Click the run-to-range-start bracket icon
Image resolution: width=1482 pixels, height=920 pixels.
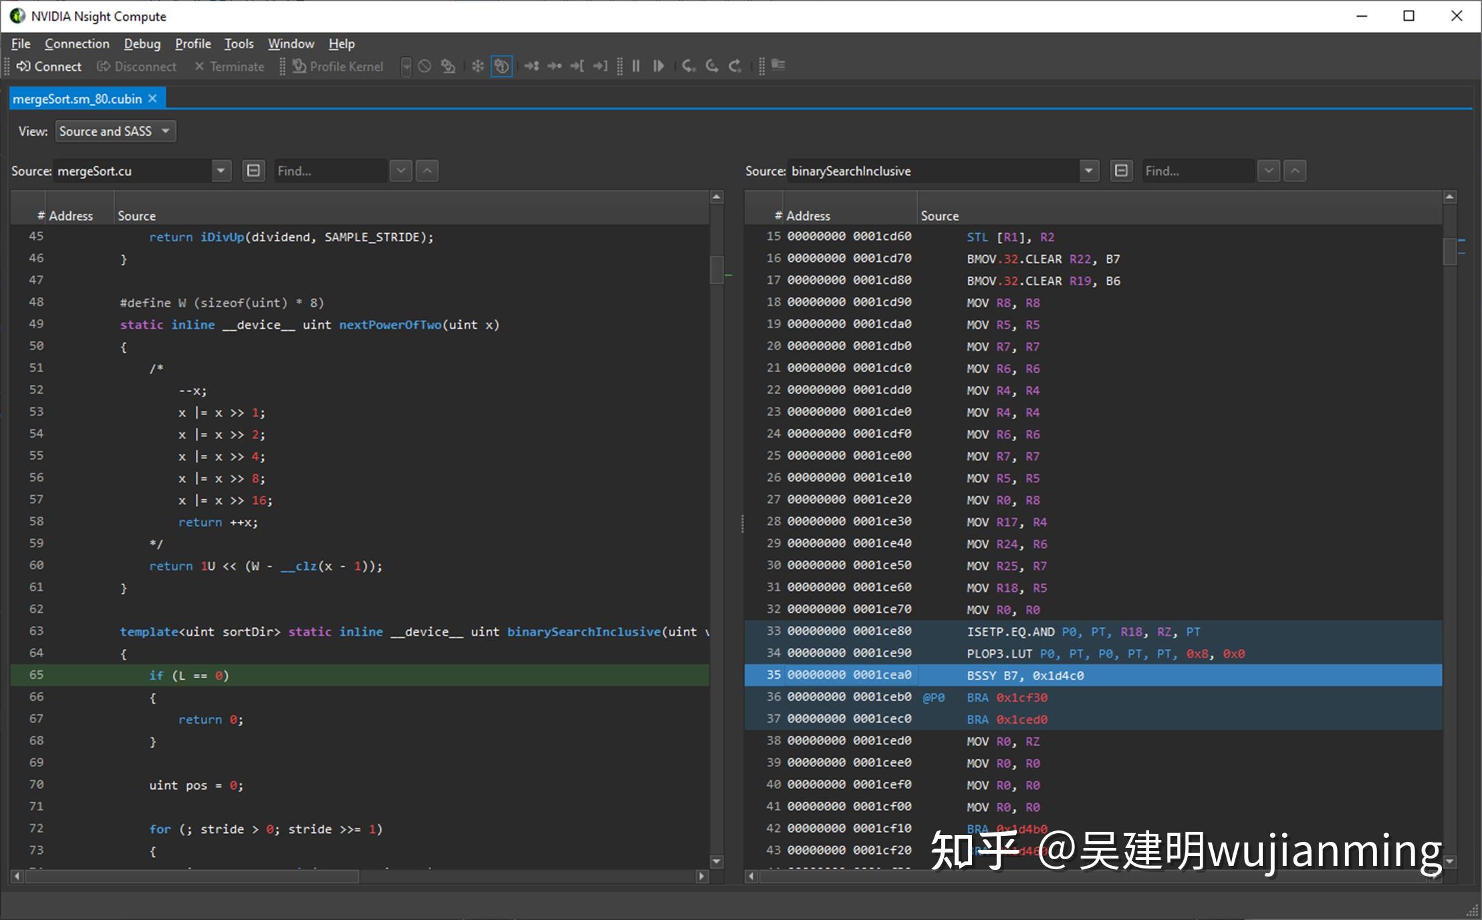pyautogui.click(x=577, y=66)
